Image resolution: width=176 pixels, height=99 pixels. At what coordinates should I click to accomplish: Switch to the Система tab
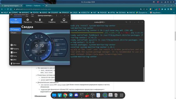tap(64, 21)
